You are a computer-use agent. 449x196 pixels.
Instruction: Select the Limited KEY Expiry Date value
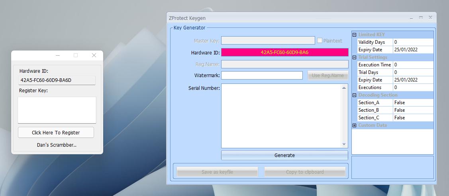point(413,50)
